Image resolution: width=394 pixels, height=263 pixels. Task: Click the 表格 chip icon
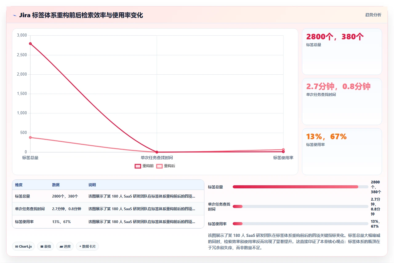pyautogui.click(x=42, y=246)
